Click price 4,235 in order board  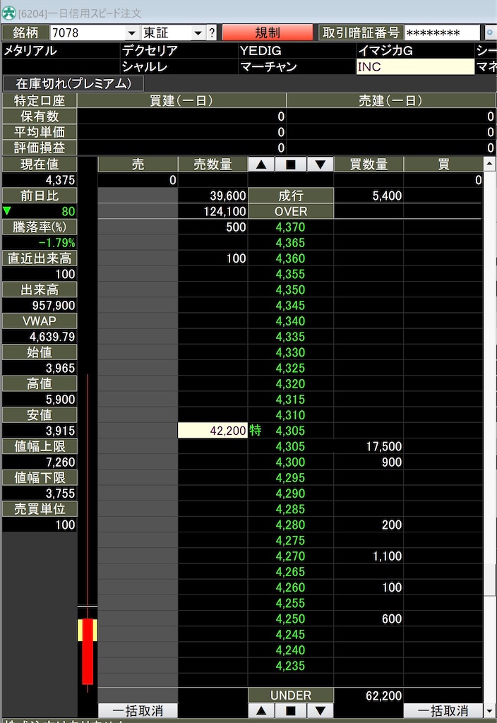click(x=290, y=666)
